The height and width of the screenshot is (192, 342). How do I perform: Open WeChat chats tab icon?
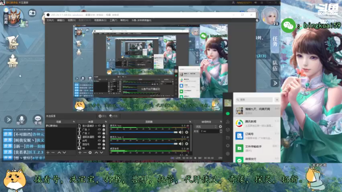click(228, 113)
